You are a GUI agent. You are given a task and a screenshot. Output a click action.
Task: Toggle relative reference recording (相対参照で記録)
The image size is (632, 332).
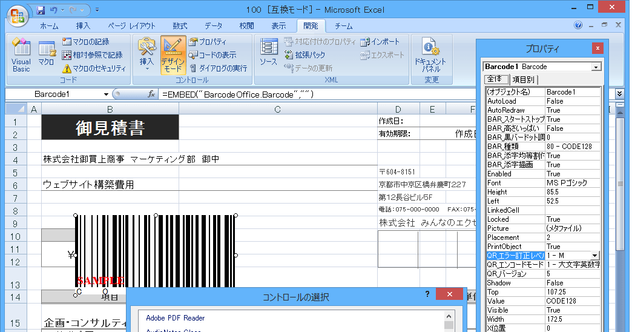pos(92,55)
